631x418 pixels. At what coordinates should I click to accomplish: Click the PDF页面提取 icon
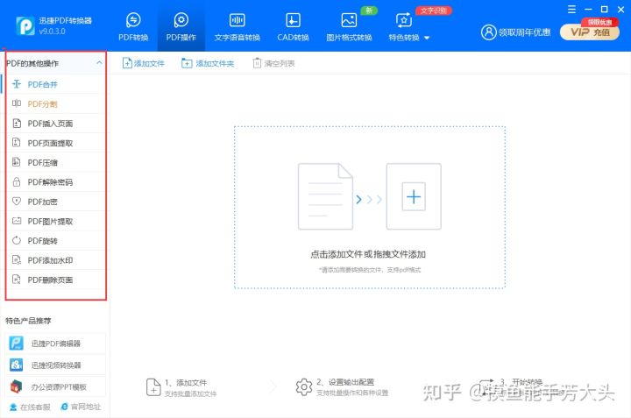pyautogui.click(x=17, y=143)
